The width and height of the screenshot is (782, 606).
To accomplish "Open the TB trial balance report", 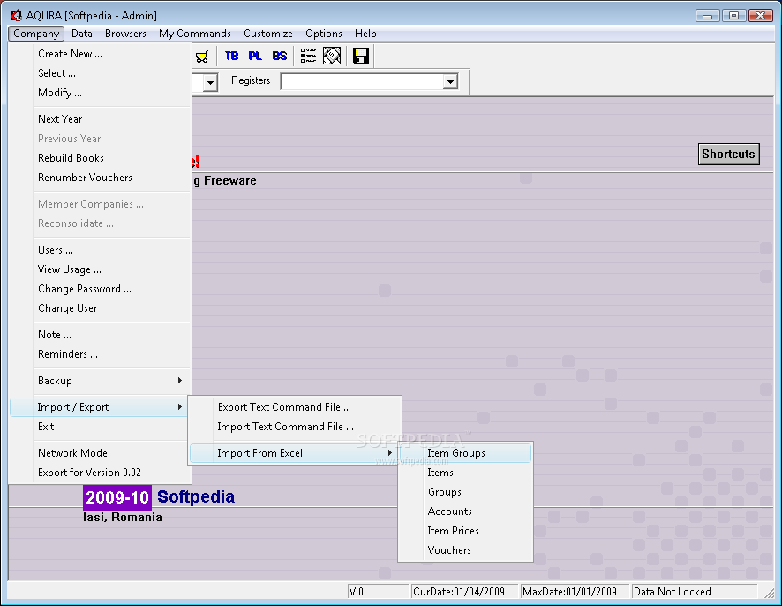I will [231, 56].
